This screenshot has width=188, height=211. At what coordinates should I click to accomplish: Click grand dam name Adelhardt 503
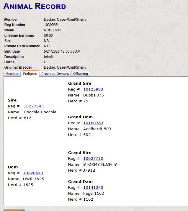(x=97, y=129)
